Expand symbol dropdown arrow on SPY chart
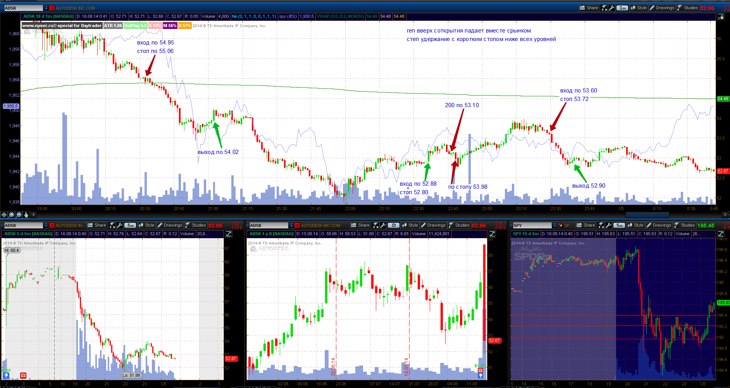The width and height of the screenshot is (730, 388). click(555, 226)
